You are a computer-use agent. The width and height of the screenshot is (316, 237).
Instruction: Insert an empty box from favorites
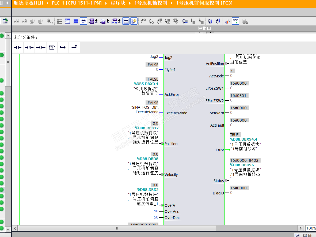pyautogui.click(x=52, y=47)
